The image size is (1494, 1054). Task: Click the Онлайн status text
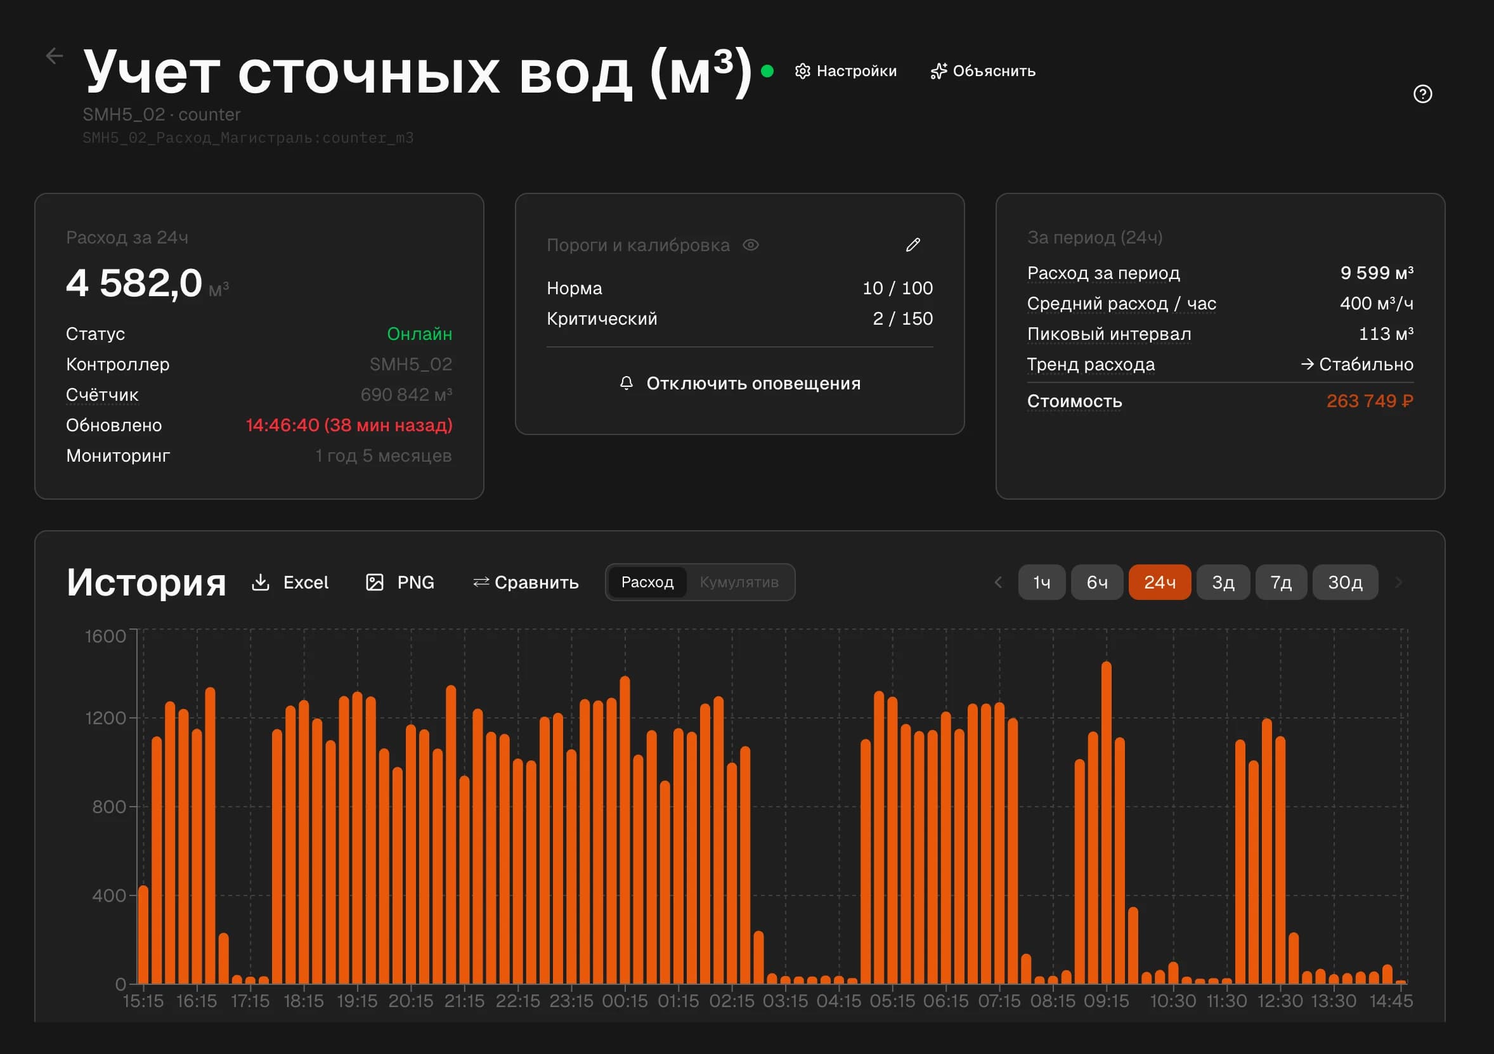(x=419, y=334)
